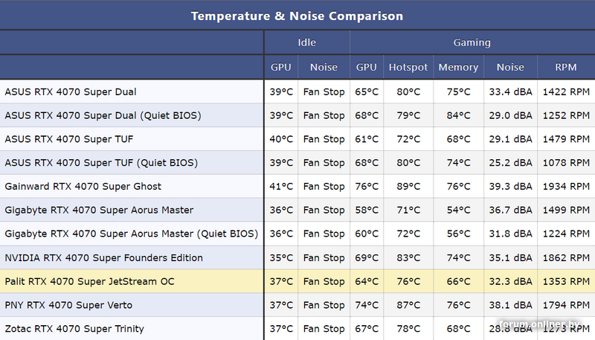Click the 89°C hotspot temperature cell
Image resolution: width=595 pixels, height=340 pixels.
tap(408, 186)
